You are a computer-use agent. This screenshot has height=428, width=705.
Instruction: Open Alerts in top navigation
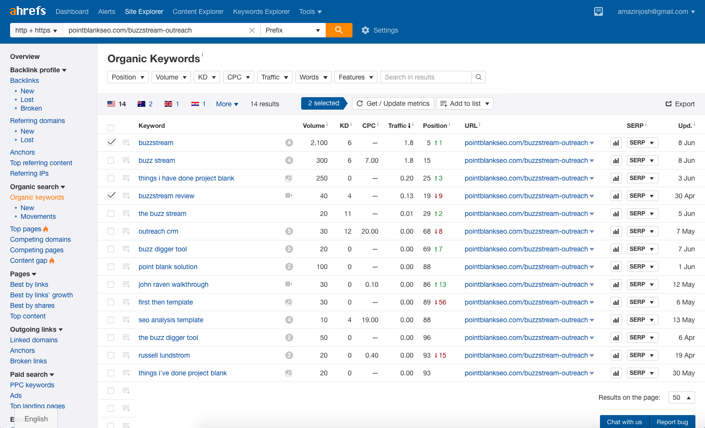click(106, 11)
